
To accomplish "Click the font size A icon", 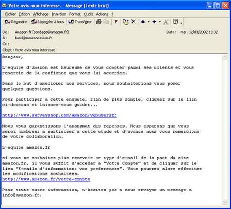I will [x=166, y=22].
